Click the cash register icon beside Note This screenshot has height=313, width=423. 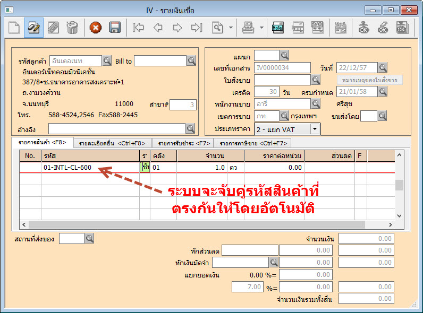298,28
